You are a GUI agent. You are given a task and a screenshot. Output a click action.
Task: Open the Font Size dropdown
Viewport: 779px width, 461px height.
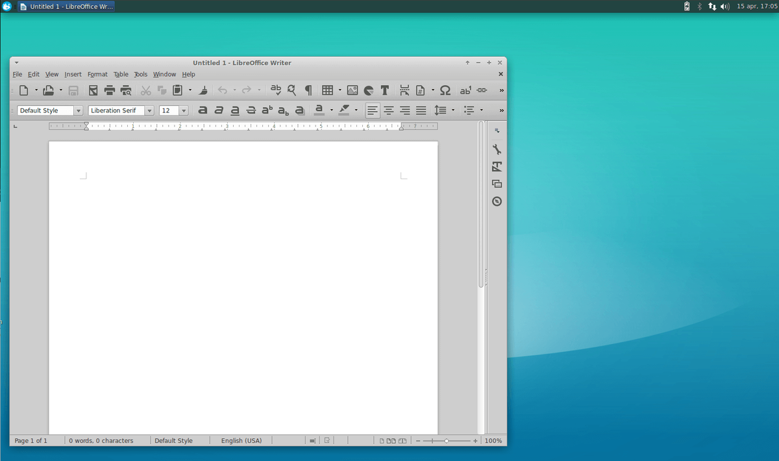[183, 110]
